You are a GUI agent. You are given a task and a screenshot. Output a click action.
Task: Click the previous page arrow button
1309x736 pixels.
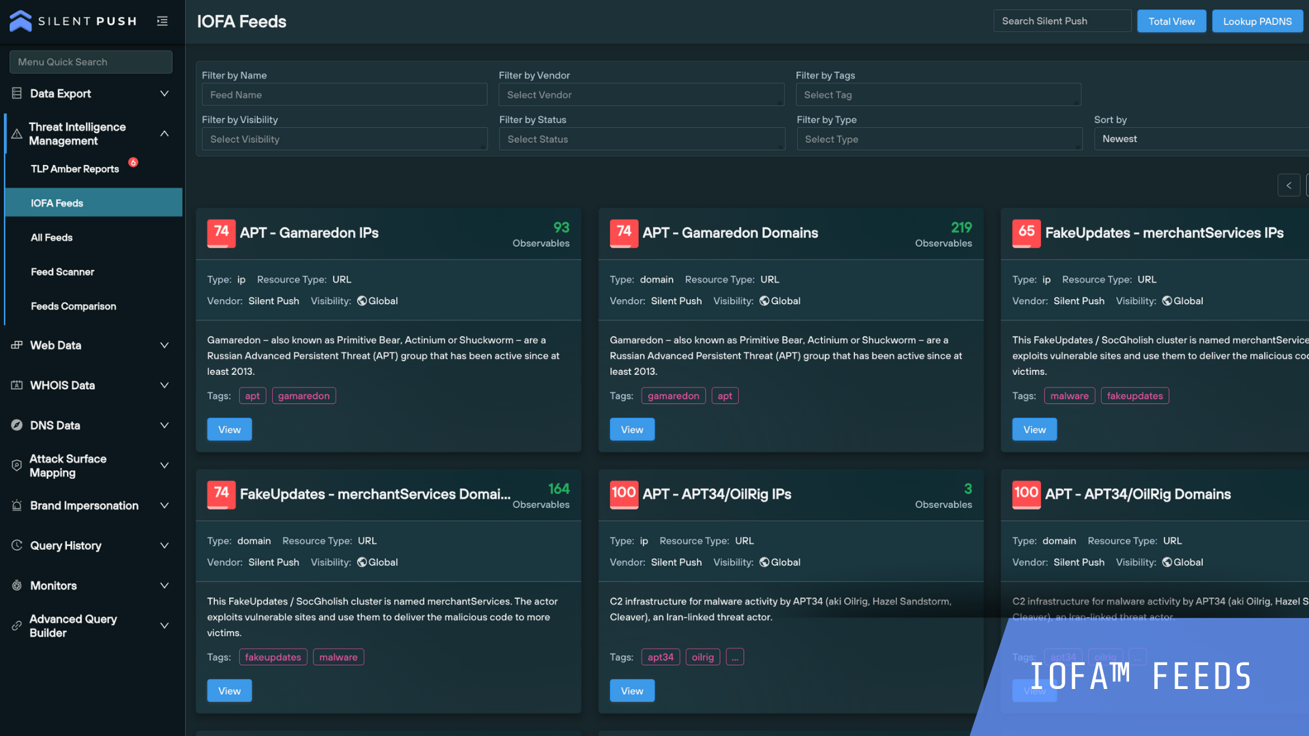(1289, 185)
